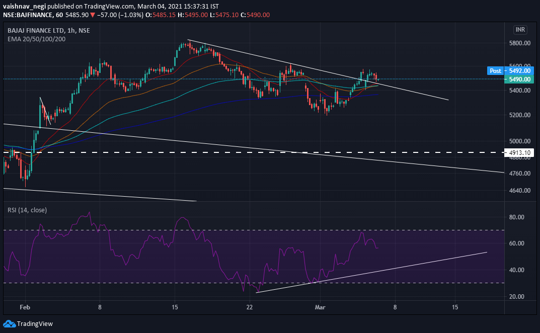Select the 4913.10 horizontal line label
540x333 pixels.
(519, 152)
